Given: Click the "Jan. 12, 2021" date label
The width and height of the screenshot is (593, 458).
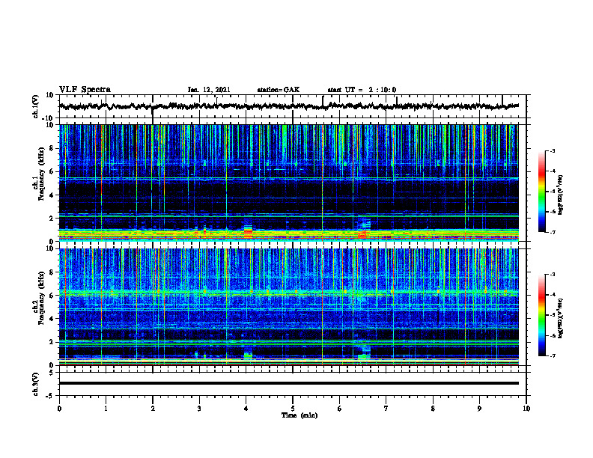Looking at the screenshot, I should click(x=209, y=90).
